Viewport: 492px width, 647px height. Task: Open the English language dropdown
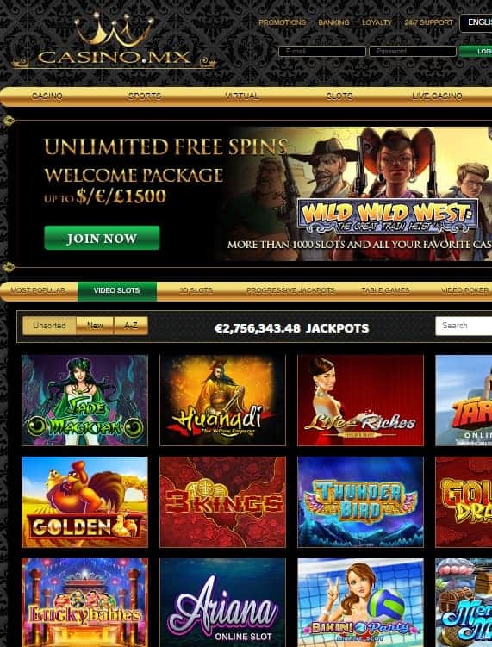(x=476, y=22)
